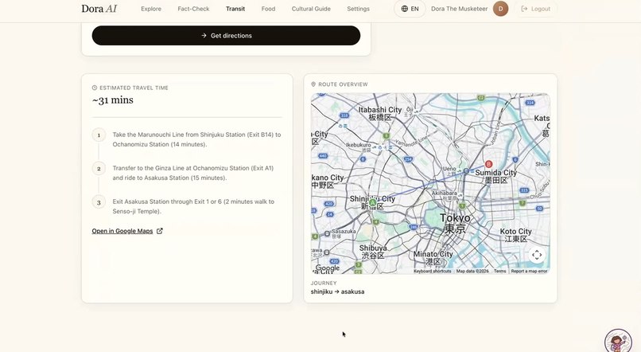
Task: Click the globe icon next to EN
Action: [x=404, y=9]
